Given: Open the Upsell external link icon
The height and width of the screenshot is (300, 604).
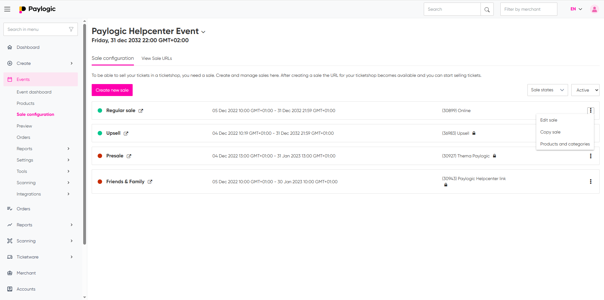Looking at the screenshot, I should (126, 133).
